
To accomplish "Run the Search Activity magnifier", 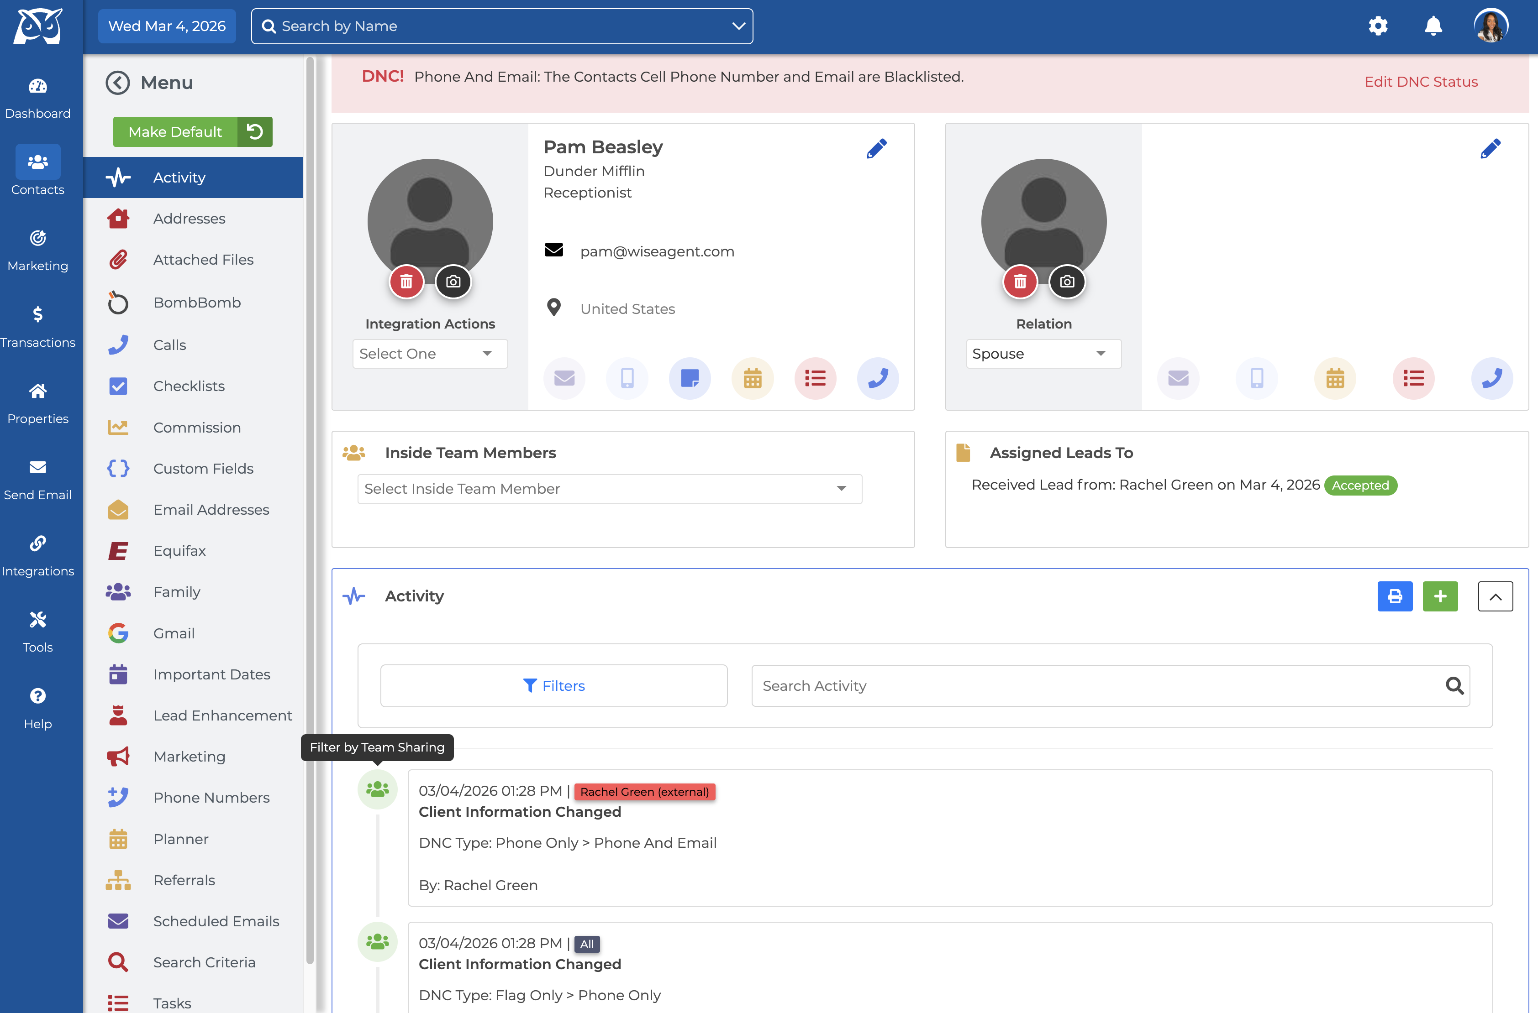I will click(1454, 685).
